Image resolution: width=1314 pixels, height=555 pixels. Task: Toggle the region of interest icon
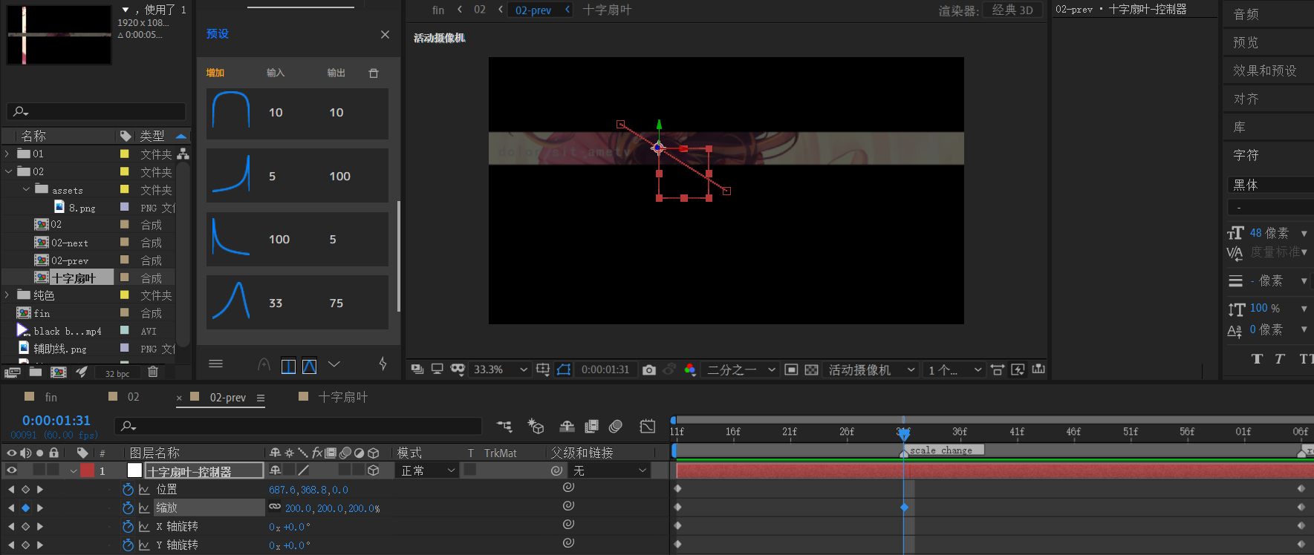pos(791,370)
